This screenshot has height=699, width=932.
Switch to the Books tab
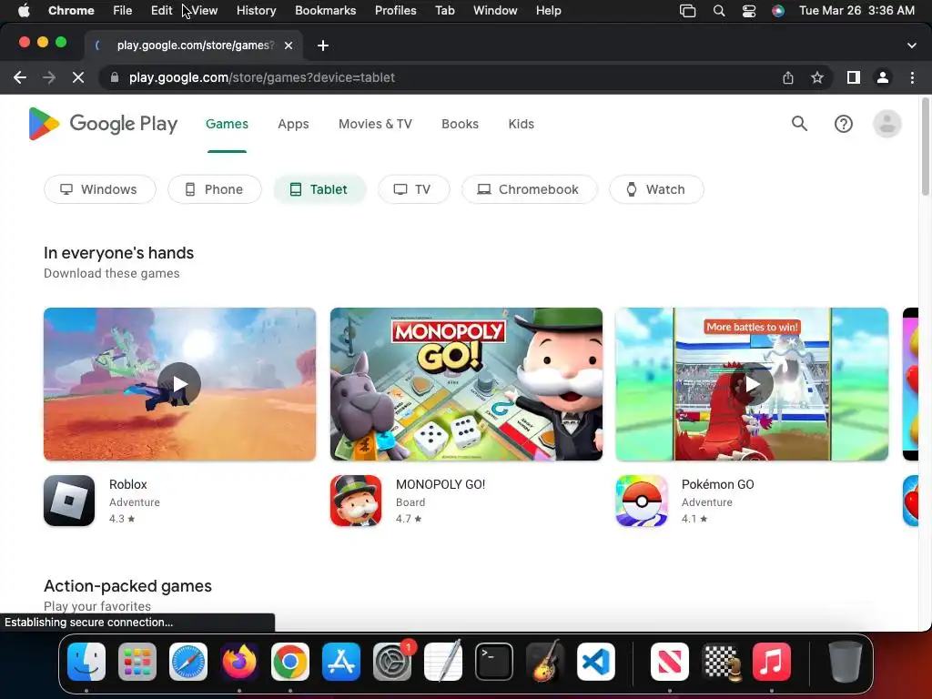point(460,124)
